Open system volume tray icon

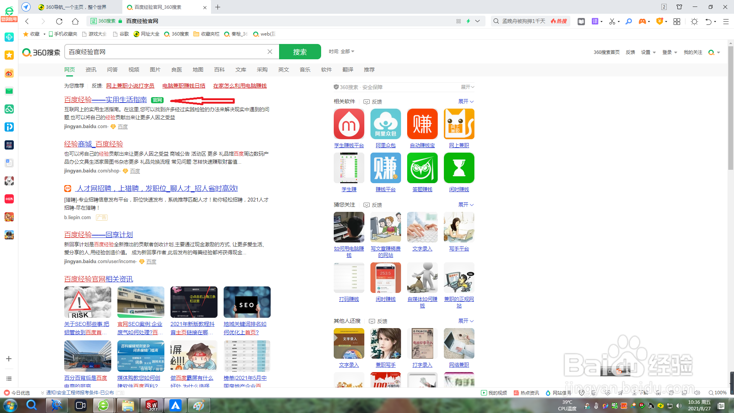point(679,406)
